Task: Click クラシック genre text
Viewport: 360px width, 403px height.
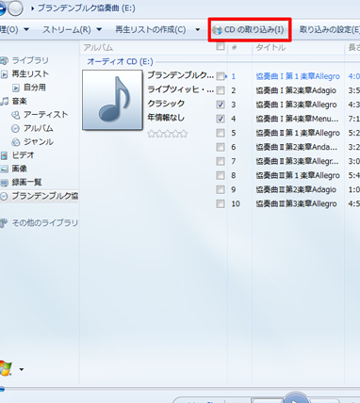Action: (166, 104)
